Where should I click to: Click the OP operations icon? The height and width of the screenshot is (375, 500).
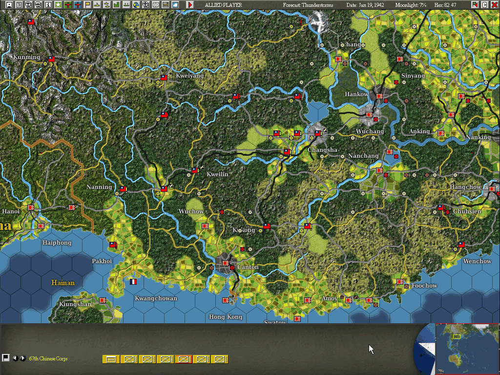[x=156, y=5]
